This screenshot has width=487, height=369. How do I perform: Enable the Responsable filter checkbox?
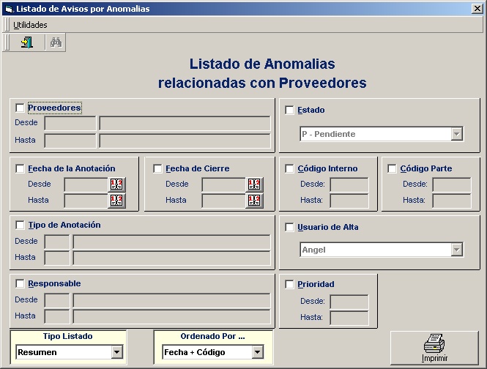[x=20, y=284]
